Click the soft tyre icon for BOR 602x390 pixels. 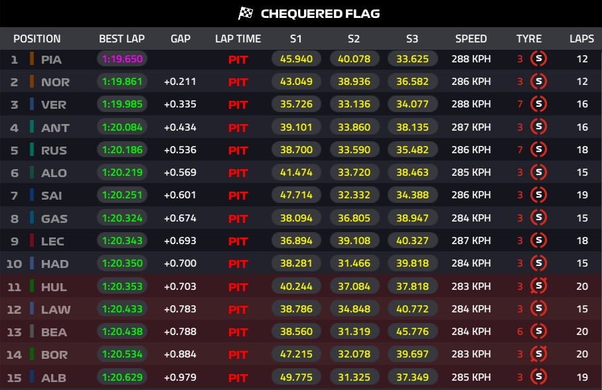(539, 355)
